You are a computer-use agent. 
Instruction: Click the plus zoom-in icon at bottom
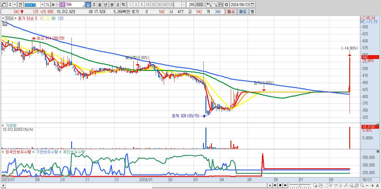(372, 185)
